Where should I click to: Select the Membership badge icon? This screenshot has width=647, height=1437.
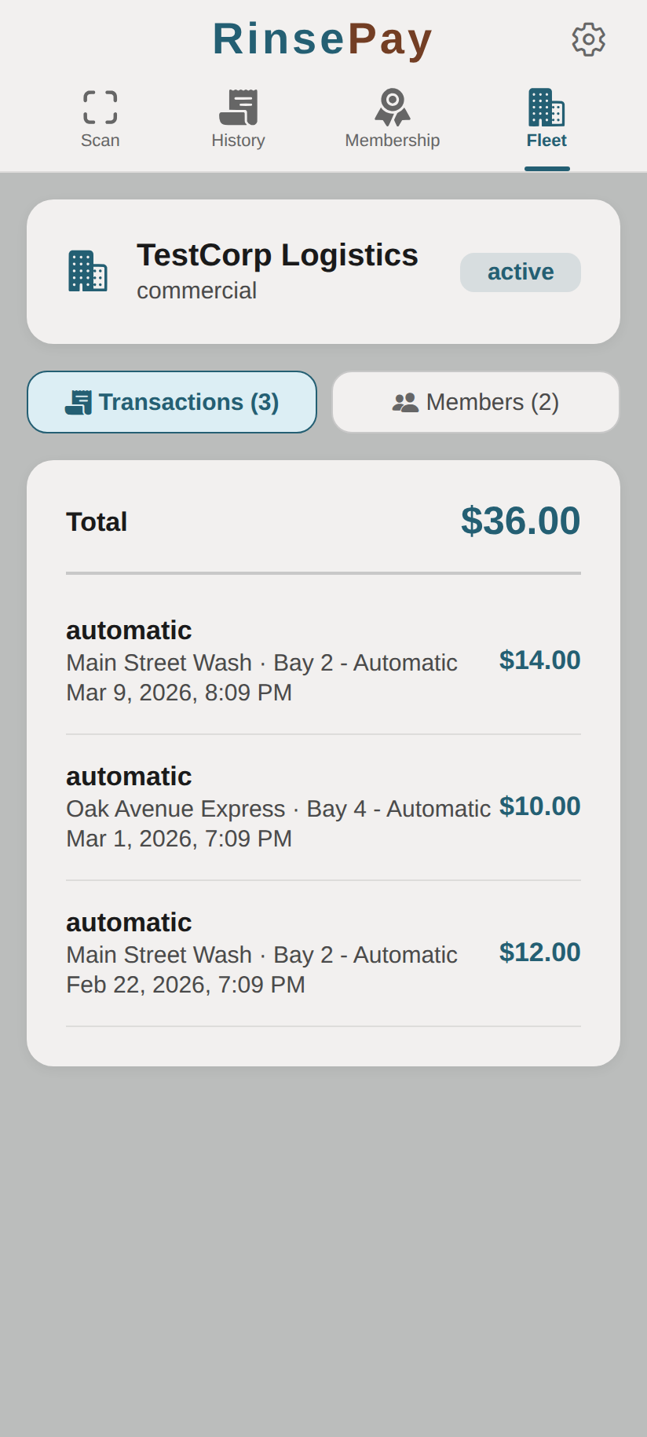coord(393,108)
